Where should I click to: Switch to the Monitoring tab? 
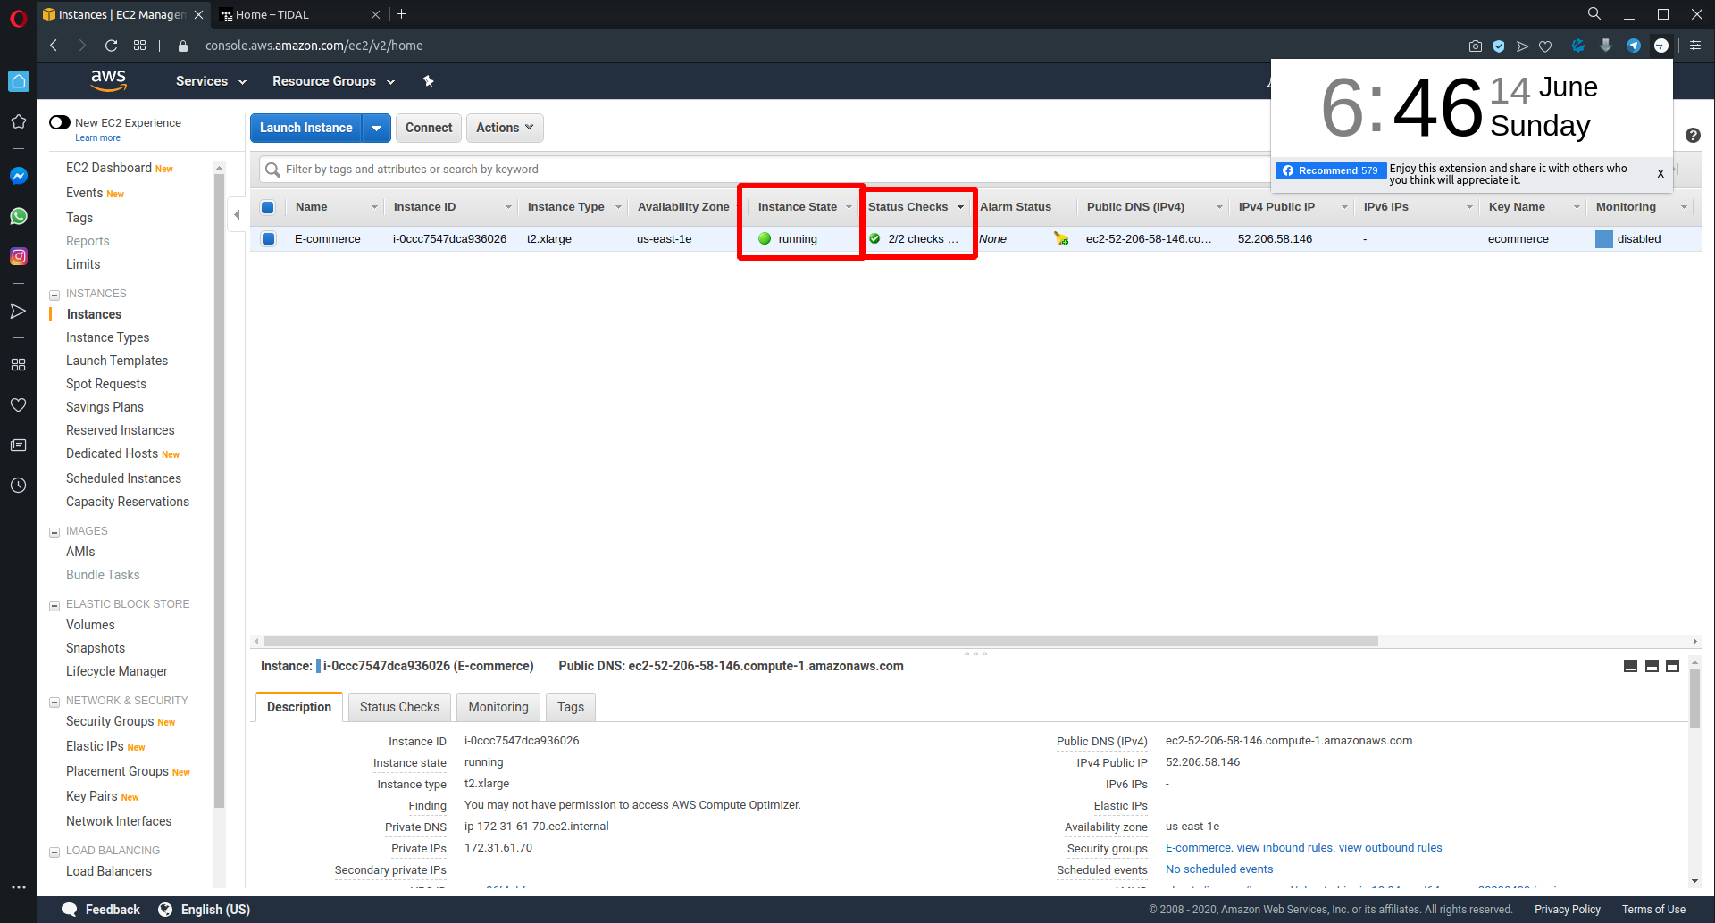click(498, 707)
